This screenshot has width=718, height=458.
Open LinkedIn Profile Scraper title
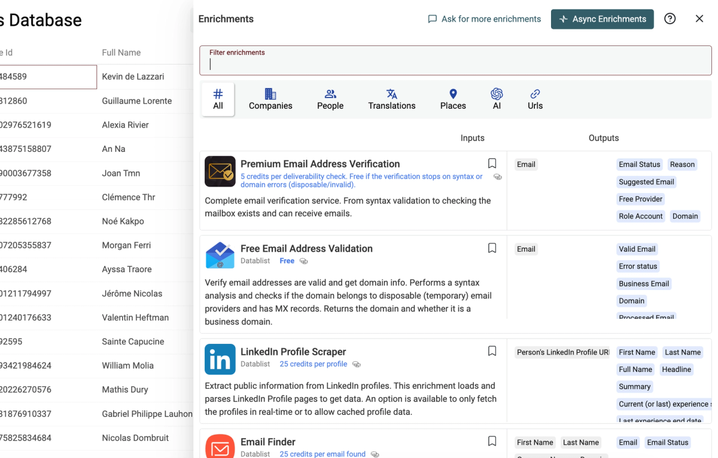point(293,352)
